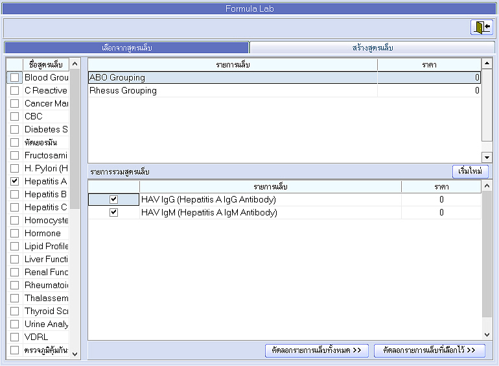Enable the Hormone formula checkbox
The width and height of the screenshot is (499, 366).
point(15,233)
